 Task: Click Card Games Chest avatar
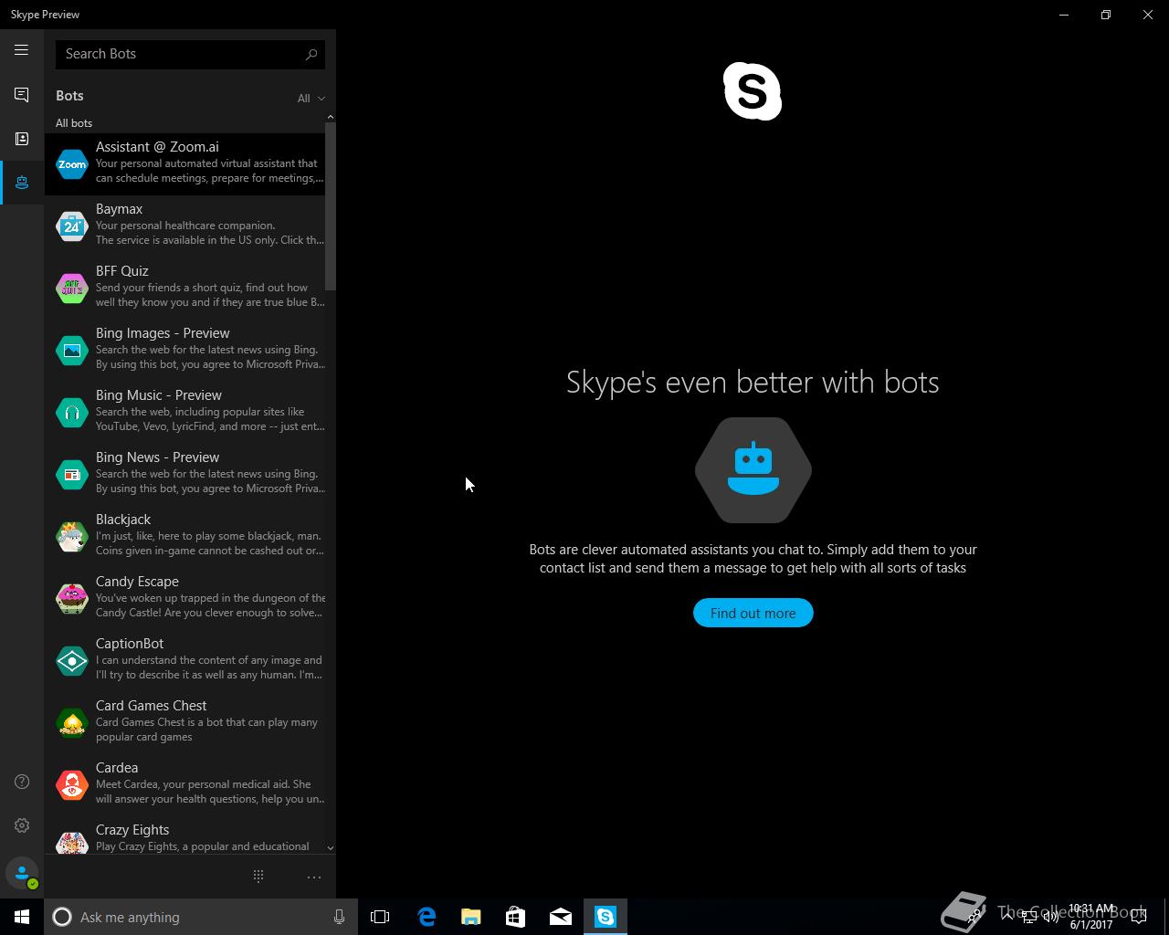[72, 723]
